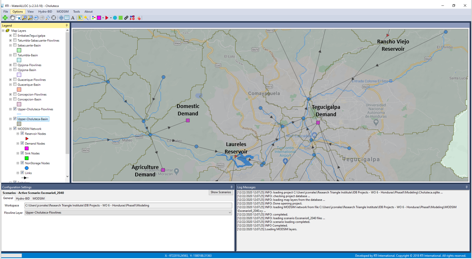Click the yellow wand icon in toolbar

click(x=86, y=18)
